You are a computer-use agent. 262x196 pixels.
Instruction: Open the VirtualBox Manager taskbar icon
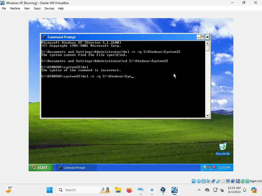point(163,190)
